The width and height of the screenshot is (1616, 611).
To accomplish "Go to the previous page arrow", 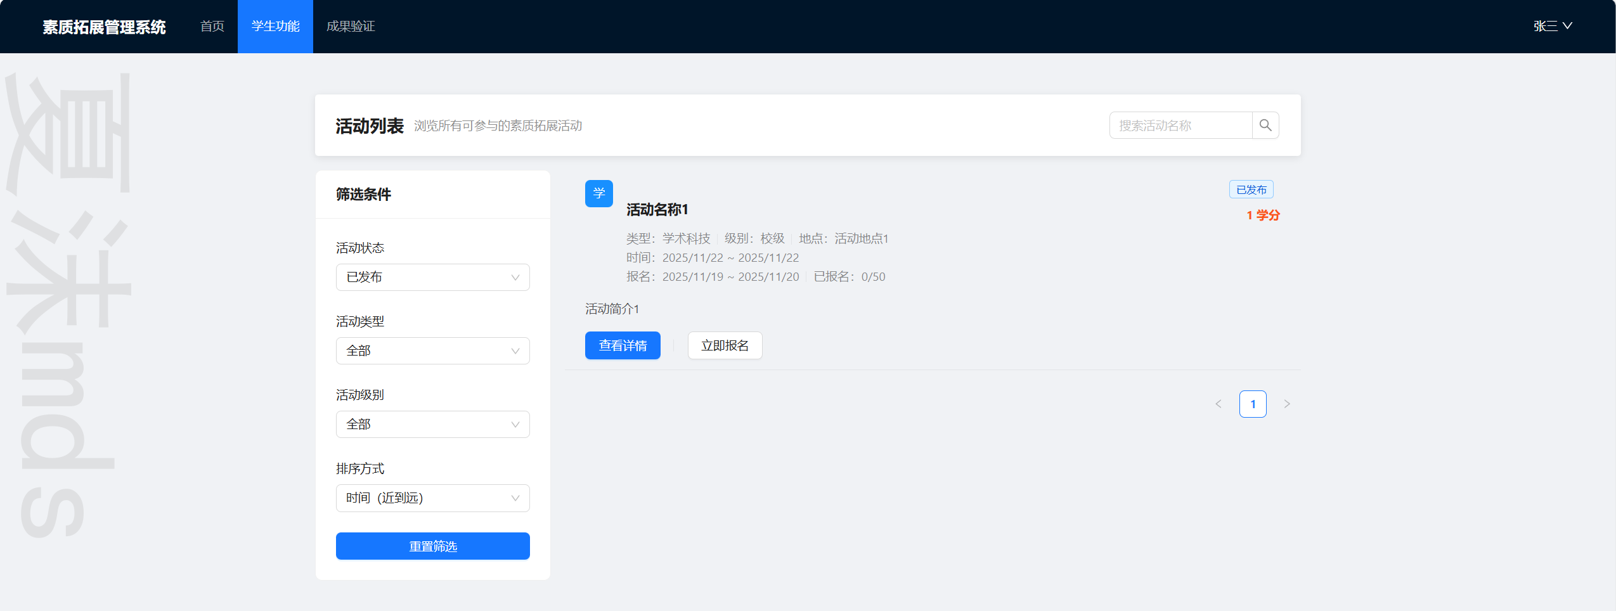I will 1218,404.
